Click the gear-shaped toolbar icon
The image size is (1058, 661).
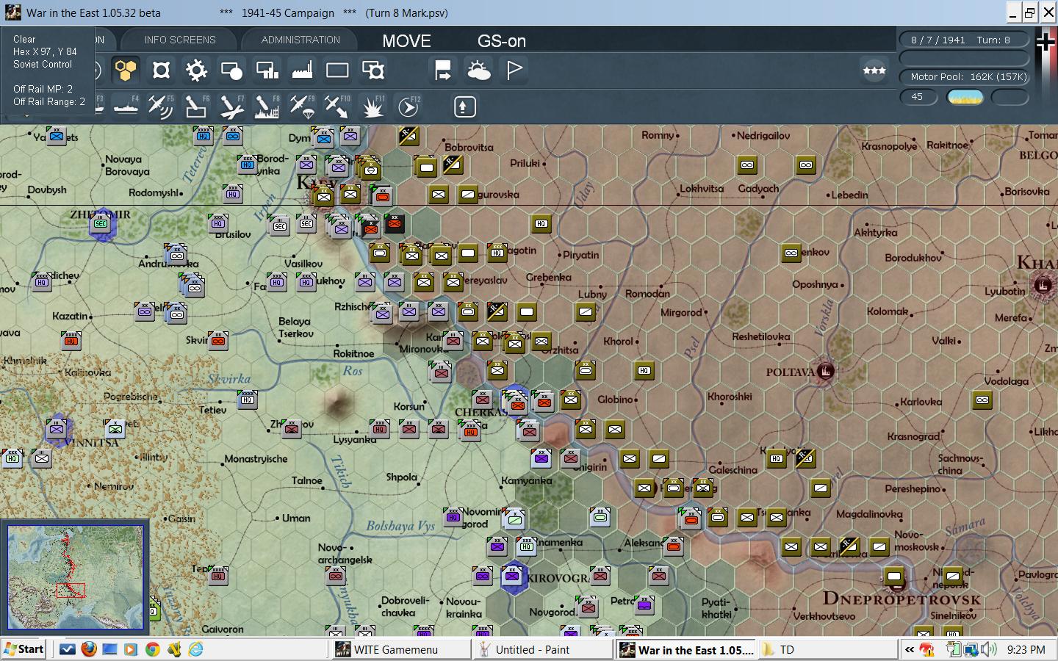coord(196,71)
